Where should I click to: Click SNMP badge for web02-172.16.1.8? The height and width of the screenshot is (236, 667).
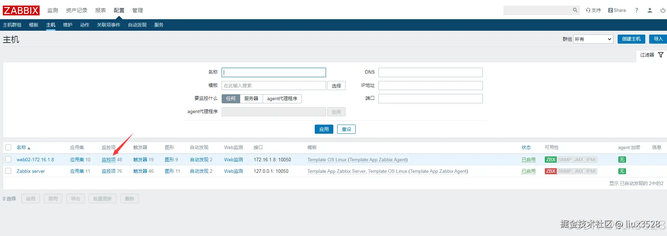pos(565,160)
